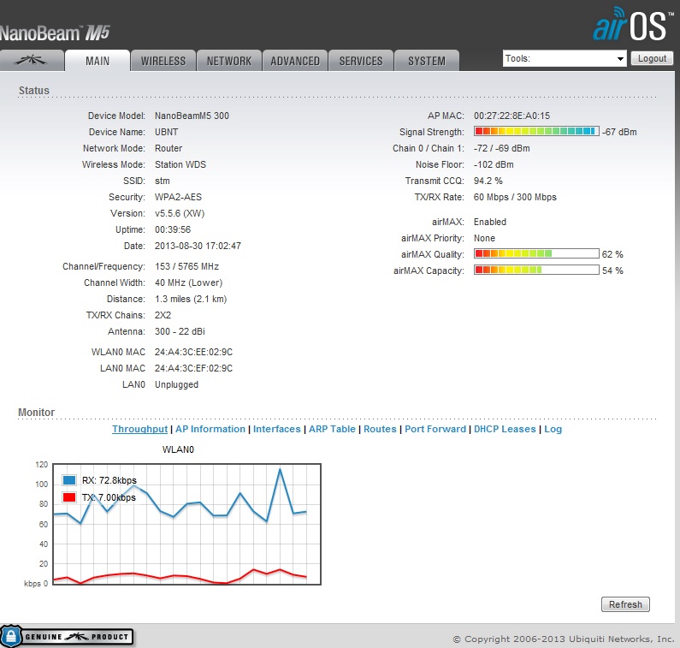Image resolution: width=680 pixels, height=648 pixels.
Task: Click the airOS logo
Action: [x=633, y=24]
